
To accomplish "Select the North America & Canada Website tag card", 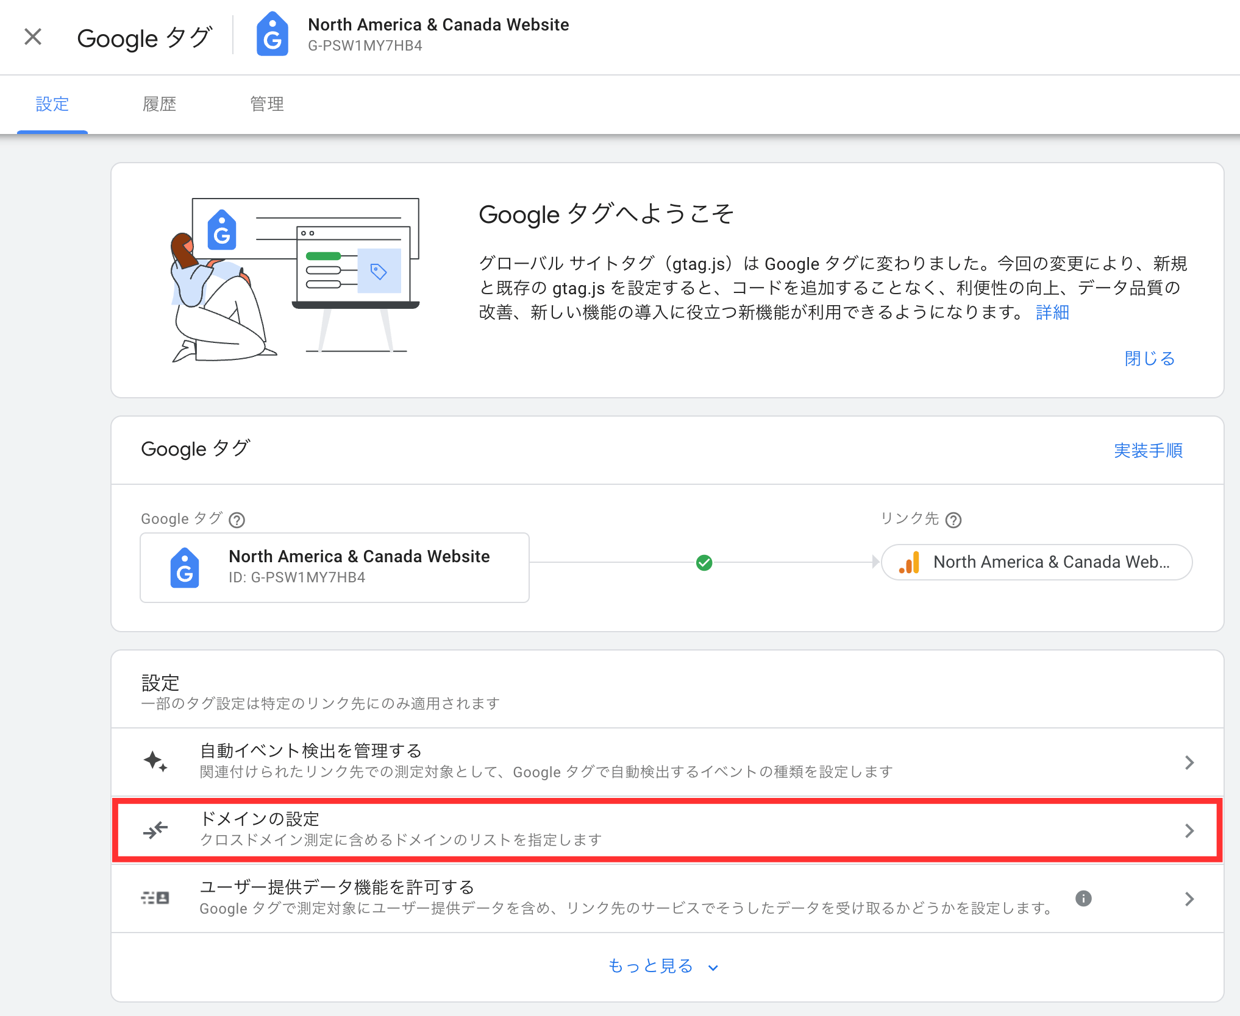I will point(335,568).
